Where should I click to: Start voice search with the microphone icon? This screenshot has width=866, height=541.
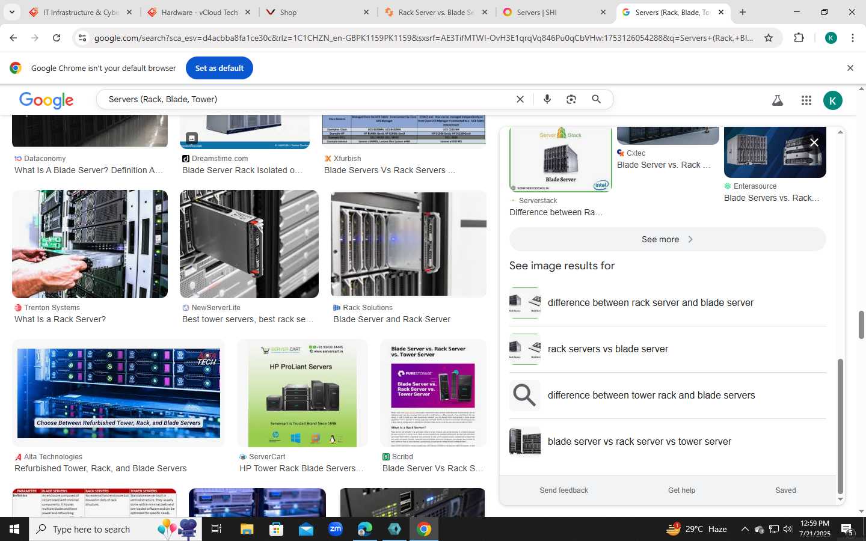[x=547, y=99]
